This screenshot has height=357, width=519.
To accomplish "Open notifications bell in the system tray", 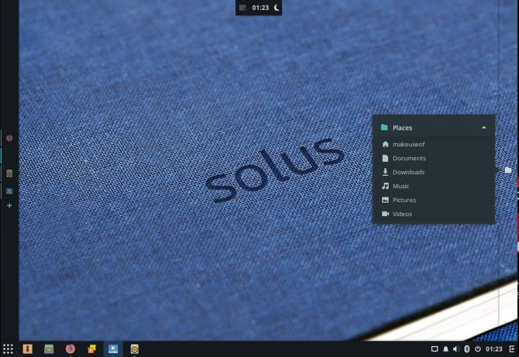I will coord(446,348).
